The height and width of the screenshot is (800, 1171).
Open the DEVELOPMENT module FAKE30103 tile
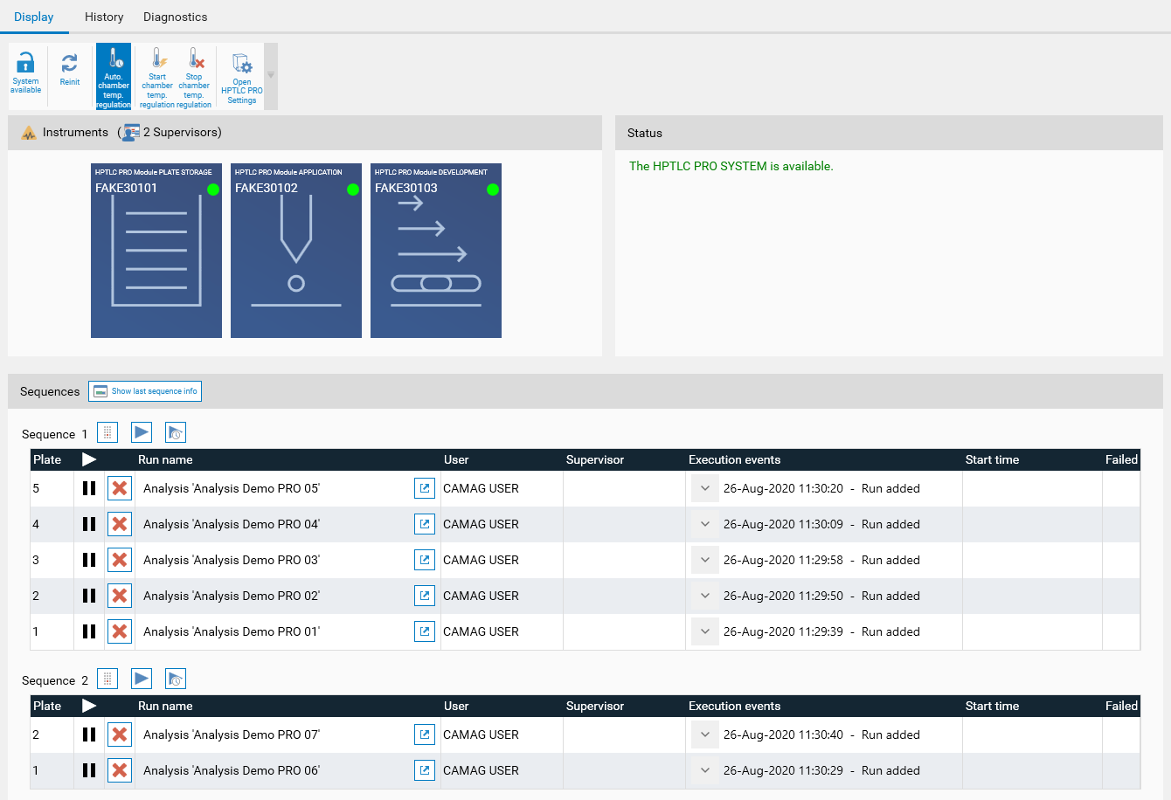click(x=436, y=251)
